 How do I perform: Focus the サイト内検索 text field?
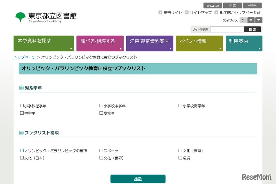point(227,29)
